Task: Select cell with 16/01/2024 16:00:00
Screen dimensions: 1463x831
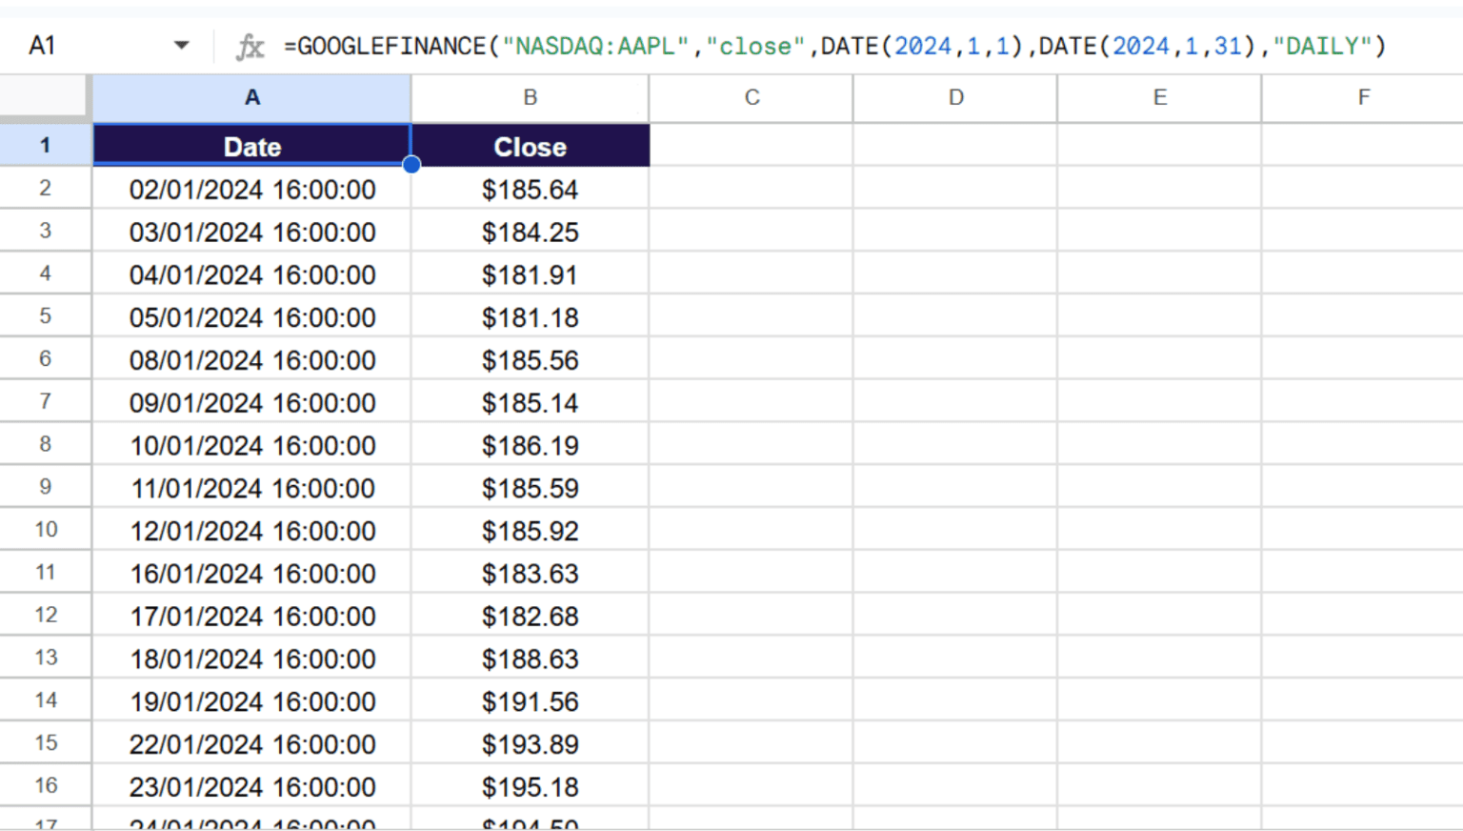Action: [251, 573]
